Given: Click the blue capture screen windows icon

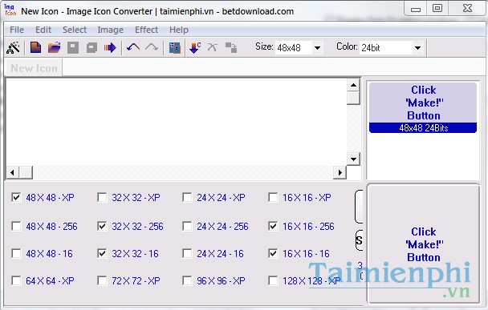Looking at the screenshot, I should (x=175, y=48).
